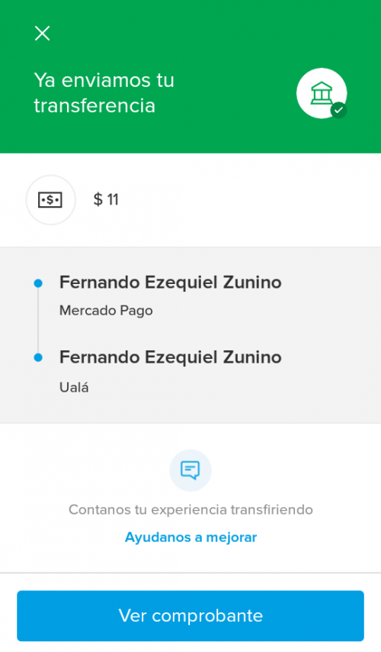Click the green checkmark badge on bank icon
Viewport: 381px width, 652px height.
point(338,110)
